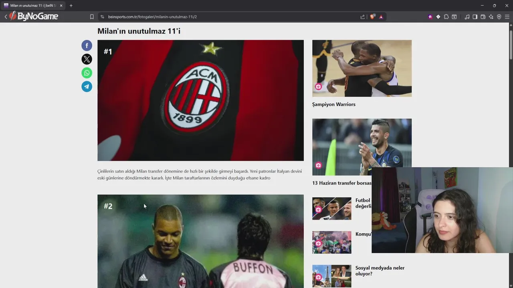Click the vertical page scrollbar thumb
Viewport: 513px width, 288px height.
[511, 44]
